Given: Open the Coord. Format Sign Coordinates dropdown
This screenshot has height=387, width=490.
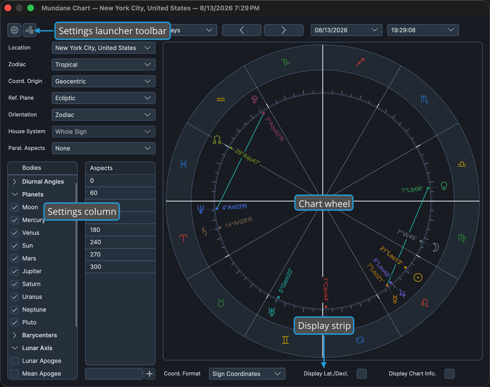Looking at the screenshot, I should click(247, 374).
